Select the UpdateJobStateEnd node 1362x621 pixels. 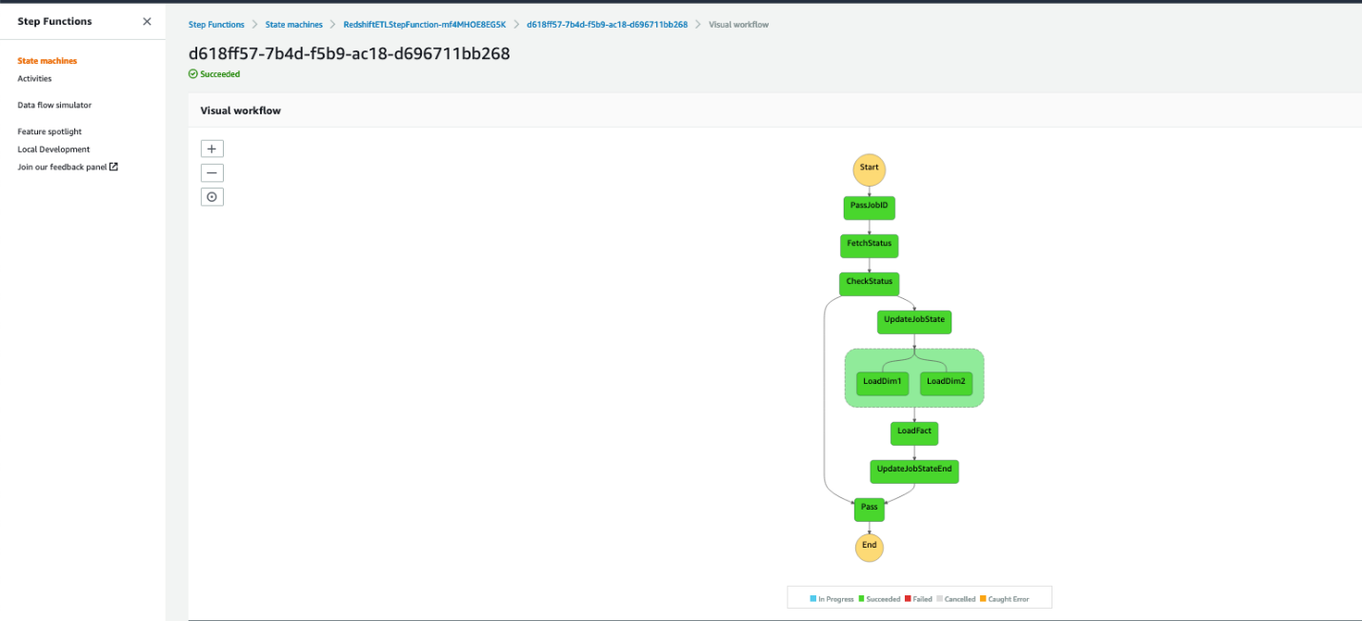[914, 471]
